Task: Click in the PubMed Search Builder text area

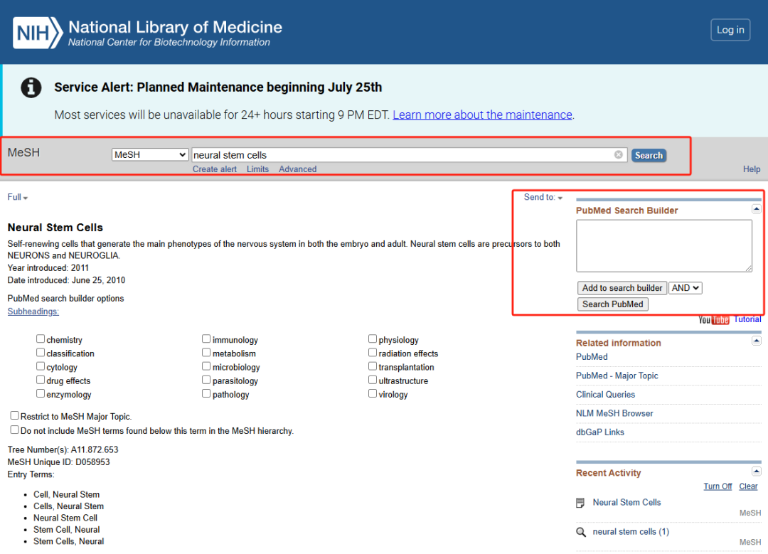Action: click(664, 246)
